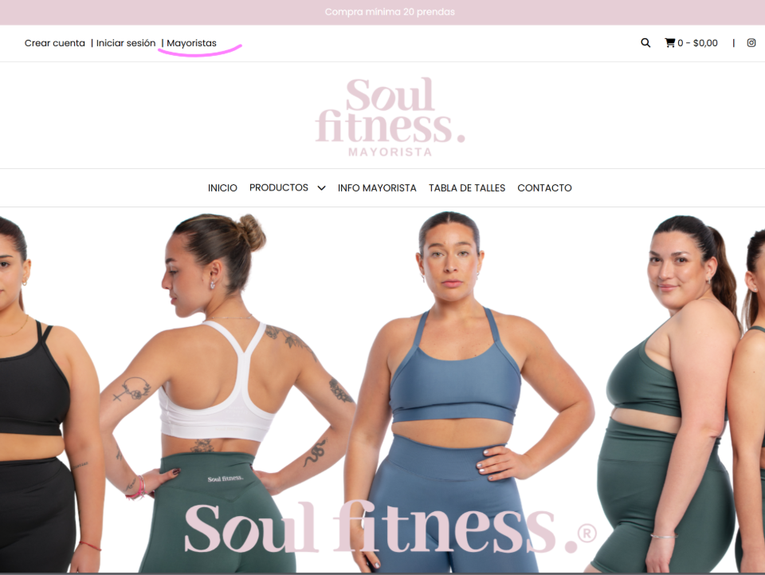
Task: Open Info Mayorista page
Action: [x=377, y=188]
